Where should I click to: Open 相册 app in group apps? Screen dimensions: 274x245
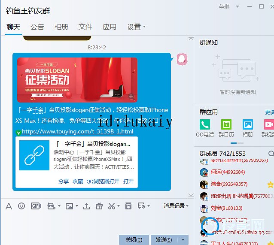click(248, 124)
